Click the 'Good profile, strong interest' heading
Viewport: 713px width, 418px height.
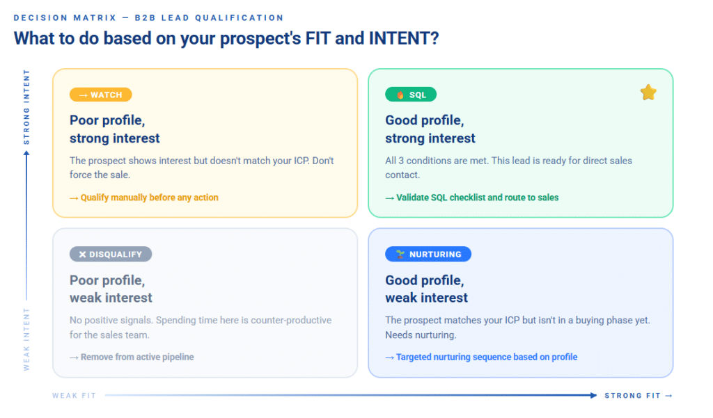pos(430,129)
